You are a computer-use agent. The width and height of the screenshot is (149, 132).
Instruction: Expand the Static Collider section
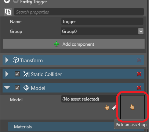pyautogui.click(x=7, y=74)
